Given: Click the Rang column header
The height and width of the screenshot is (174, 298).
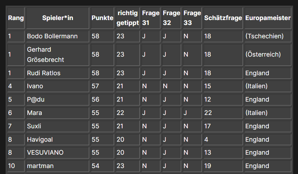Looking at the screenshot, I should [16, 18].
